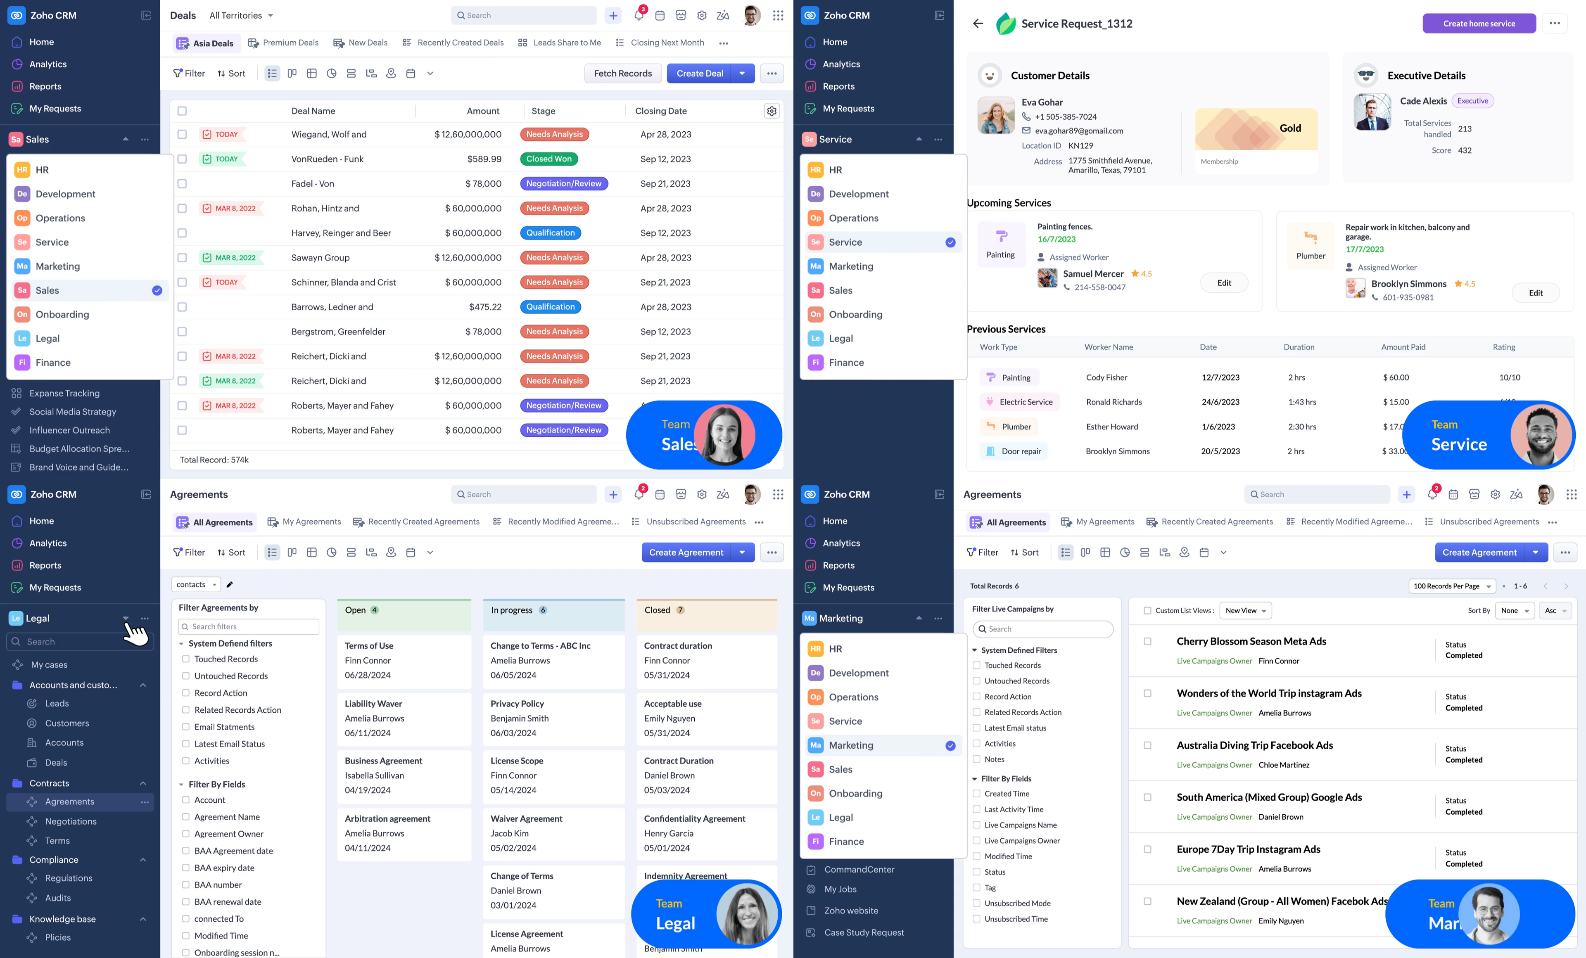Click the Search filters field in Agreements
1586x958 pixels.
(249, 627)
